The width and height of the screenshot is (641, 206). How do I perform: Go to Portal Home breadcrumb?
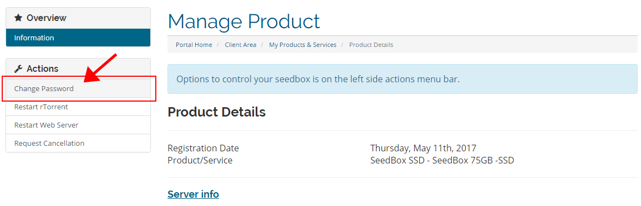(x=194, y=45)
